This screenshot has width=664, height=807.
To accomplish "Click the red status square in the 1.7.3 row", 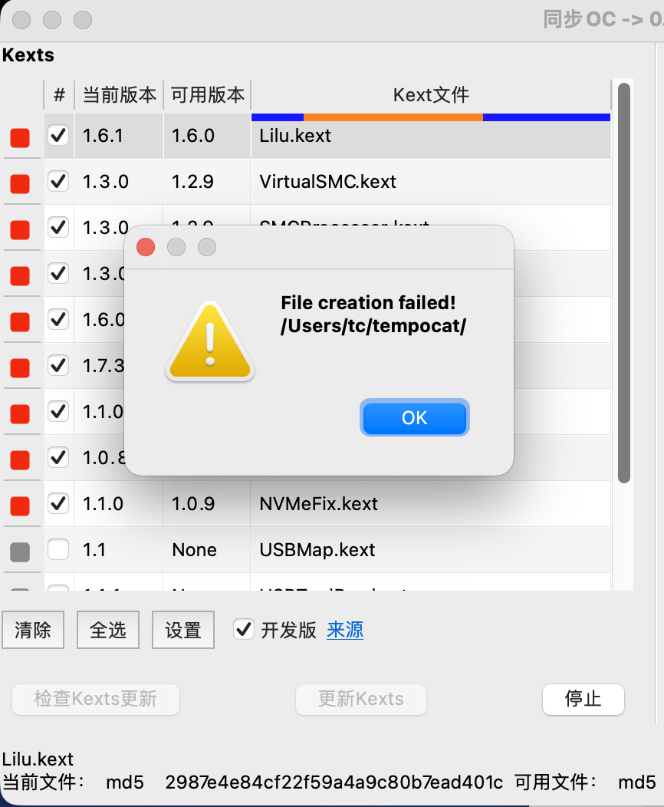I will pos(20,368).
